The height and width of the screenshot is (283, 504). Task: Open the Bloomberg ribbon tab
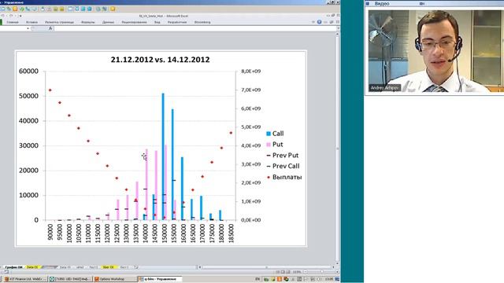pyautogui.click(x=202, y=22)
